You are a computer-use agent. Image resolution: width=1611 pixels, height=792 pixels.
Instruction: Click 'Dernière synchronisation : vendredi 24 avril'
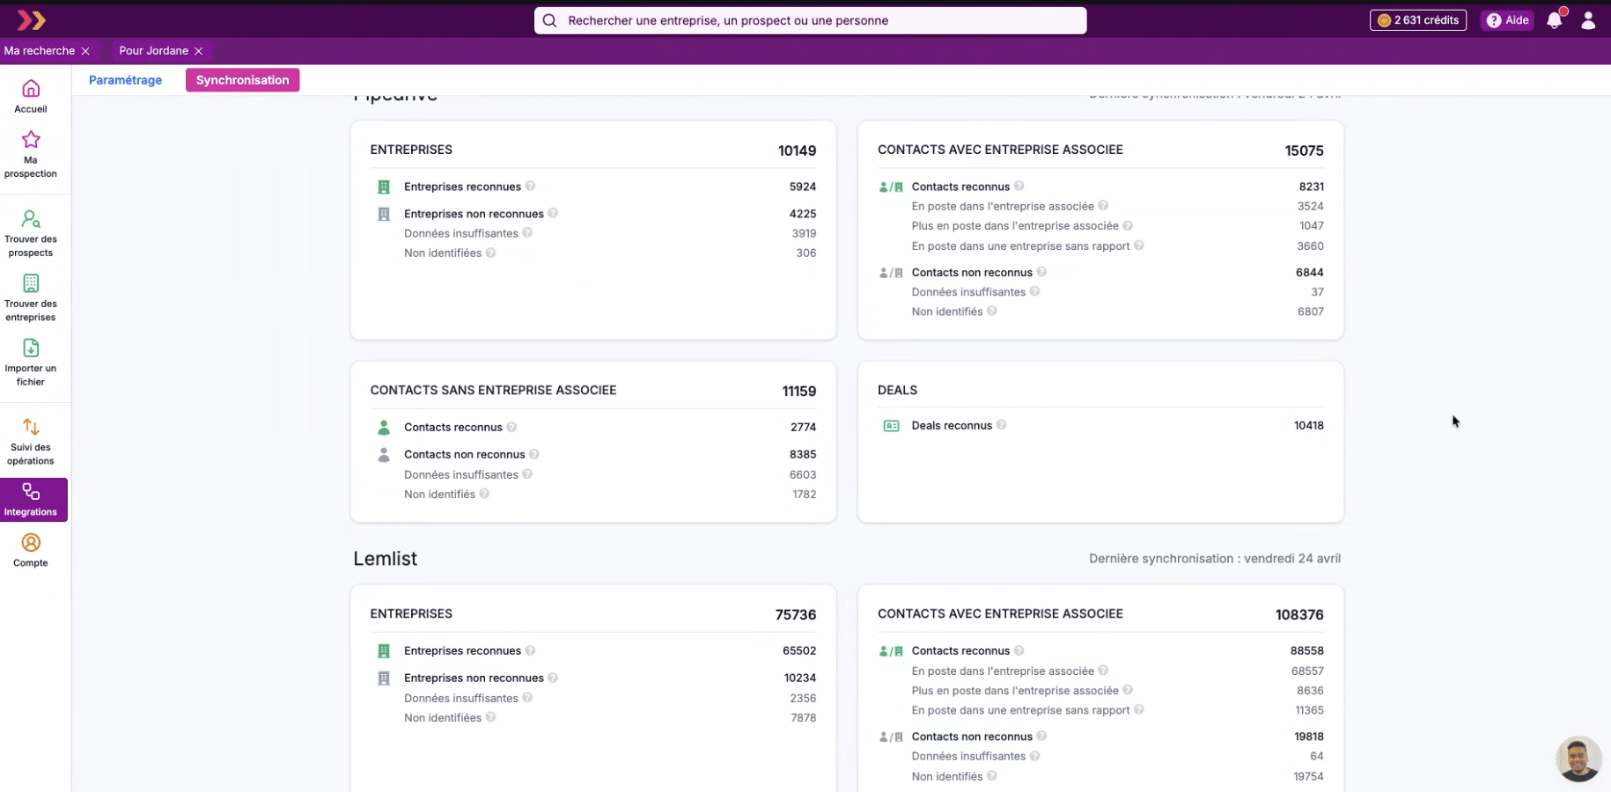click(x=1215, y=559)
